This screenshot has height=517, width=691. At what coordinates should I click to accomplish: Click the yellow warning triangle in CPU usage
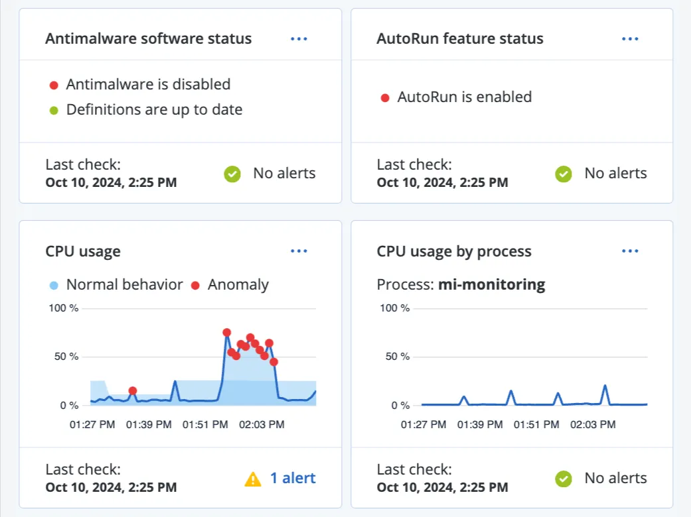click(253, 479)
